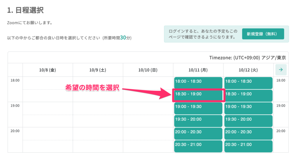Image resolution: width=294 pixels, height=158 pixels.
Task: Click the 10/8 (金) column header
Action: pos(48,70)
